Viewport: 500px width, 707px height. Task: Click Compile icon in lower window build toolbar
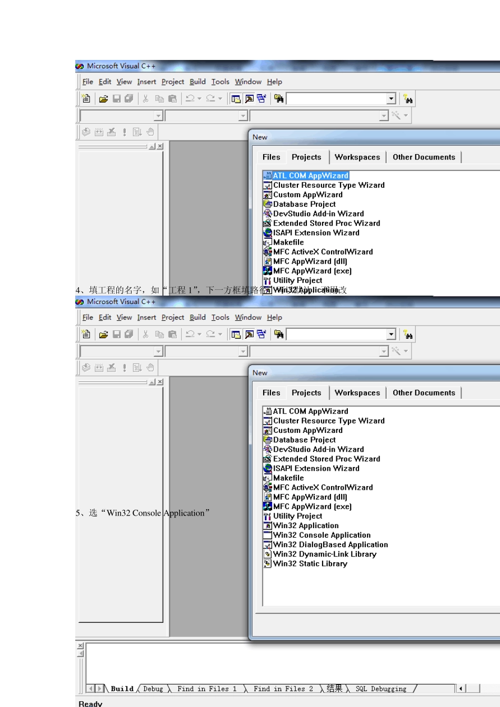click(86, 368)
